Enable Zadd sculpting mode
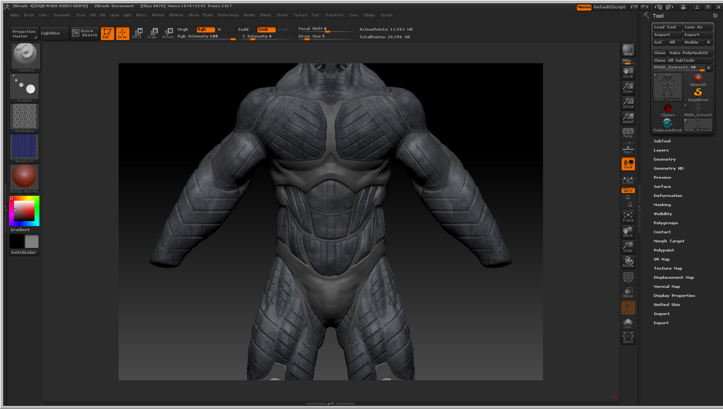Screen dimensions: 723x409 (x=243, y=29)
